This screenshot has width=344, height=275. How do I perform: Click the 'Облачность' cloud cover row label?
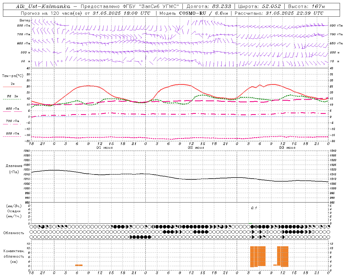tap(14, 233)
